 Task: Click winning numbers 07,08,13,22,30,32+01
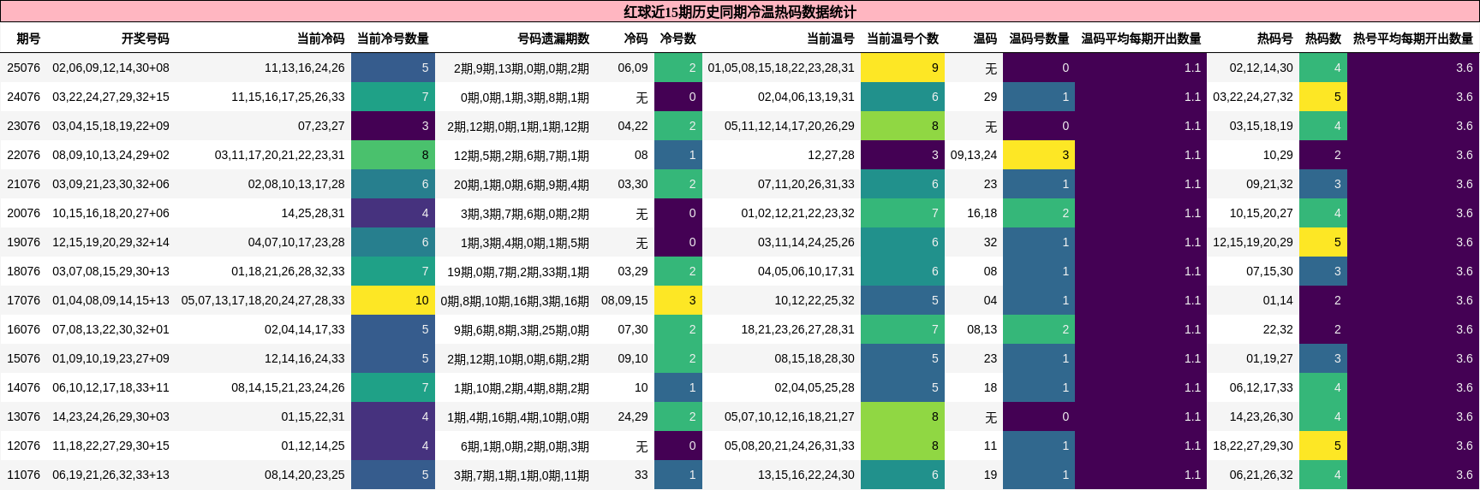(x=110, y=329)
